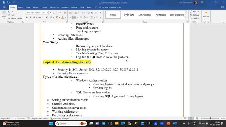226x127 pixels.
Task: Toggle Show/Hide paragraph marks
Action: (101, 13)
